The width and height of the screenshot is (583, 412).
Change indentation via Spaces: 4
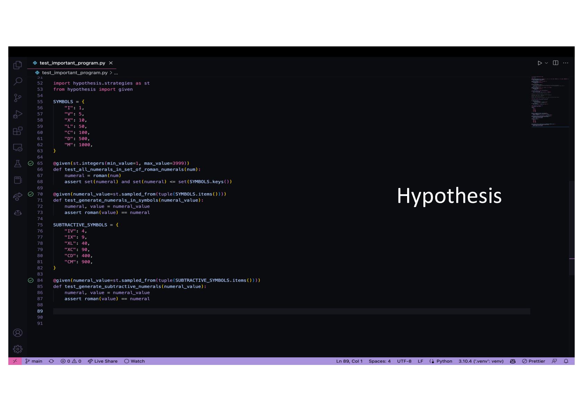tap(379, 361)
